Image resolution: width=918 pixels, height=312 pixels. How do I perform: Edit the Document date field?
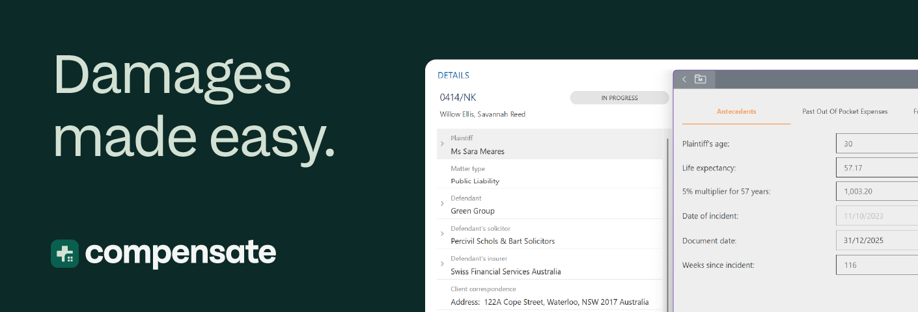click(877, 240)
